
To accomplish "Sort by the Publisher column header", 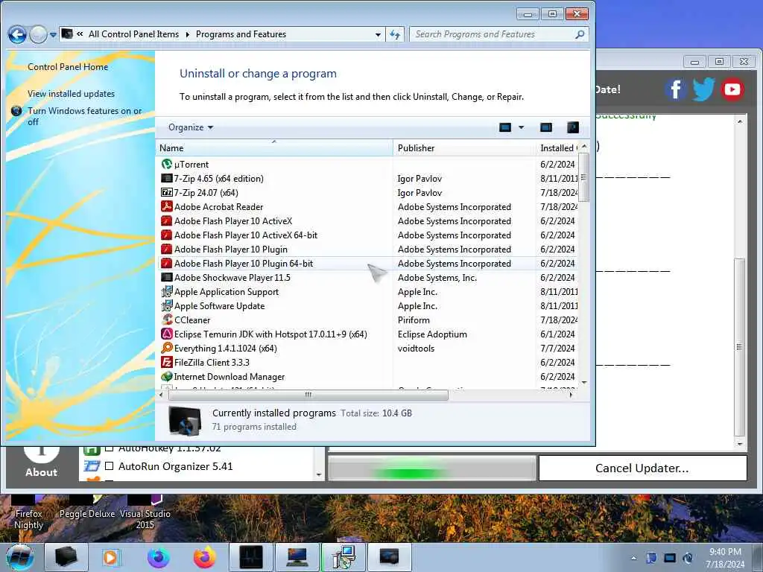I will 463,148.
